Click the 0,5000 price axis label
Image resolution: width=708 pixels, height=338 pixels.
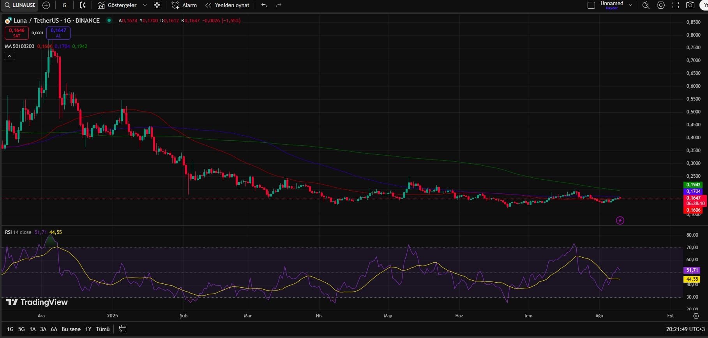693,112
